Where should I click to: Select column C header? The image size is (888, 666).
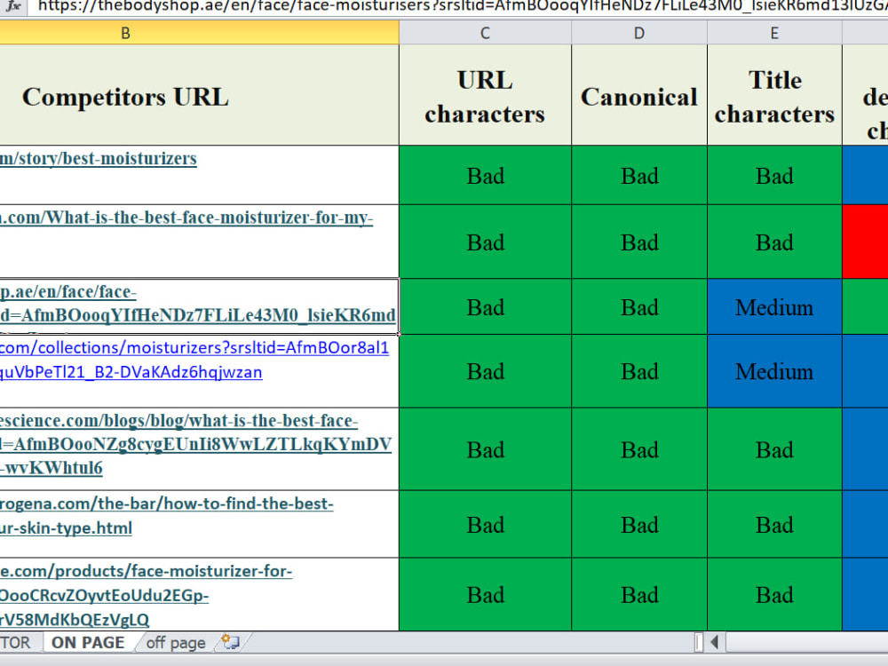pyautogui.click(x=486, y=34)
